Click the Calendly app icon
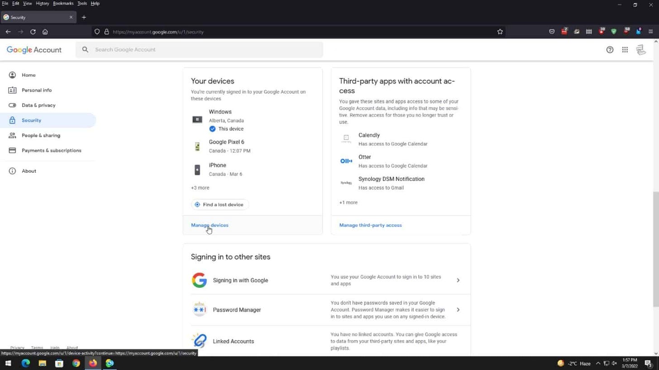659x370 pixels. tap(346, 139)
